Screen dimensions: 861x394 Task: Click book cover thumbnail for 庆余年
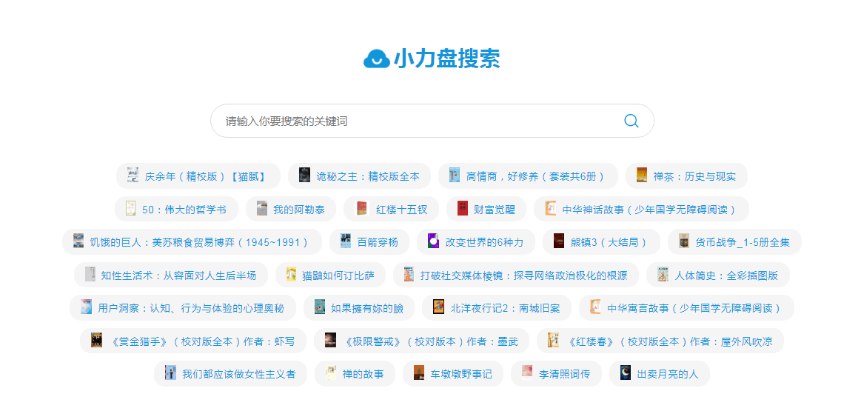[133, 176]
